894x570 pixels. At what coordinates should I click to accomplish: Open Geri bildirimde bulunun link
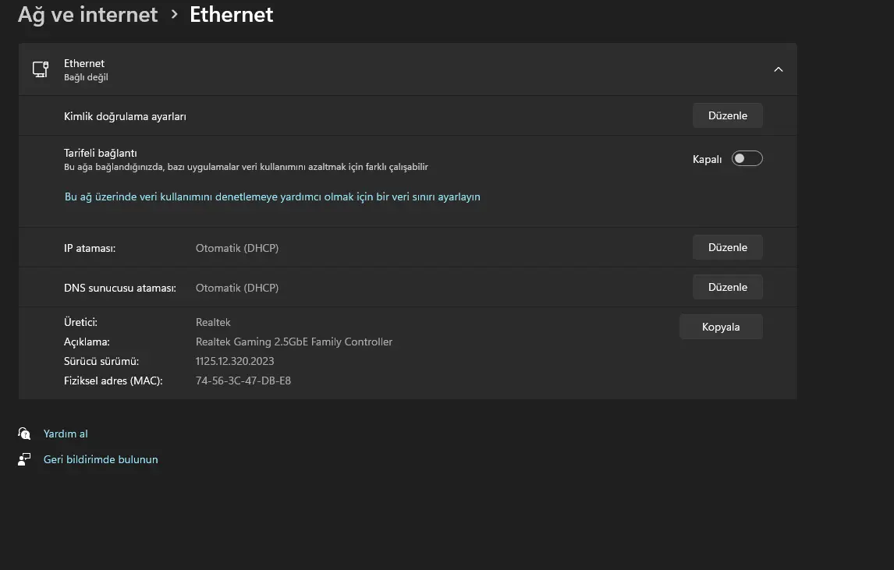click(101, 459)
